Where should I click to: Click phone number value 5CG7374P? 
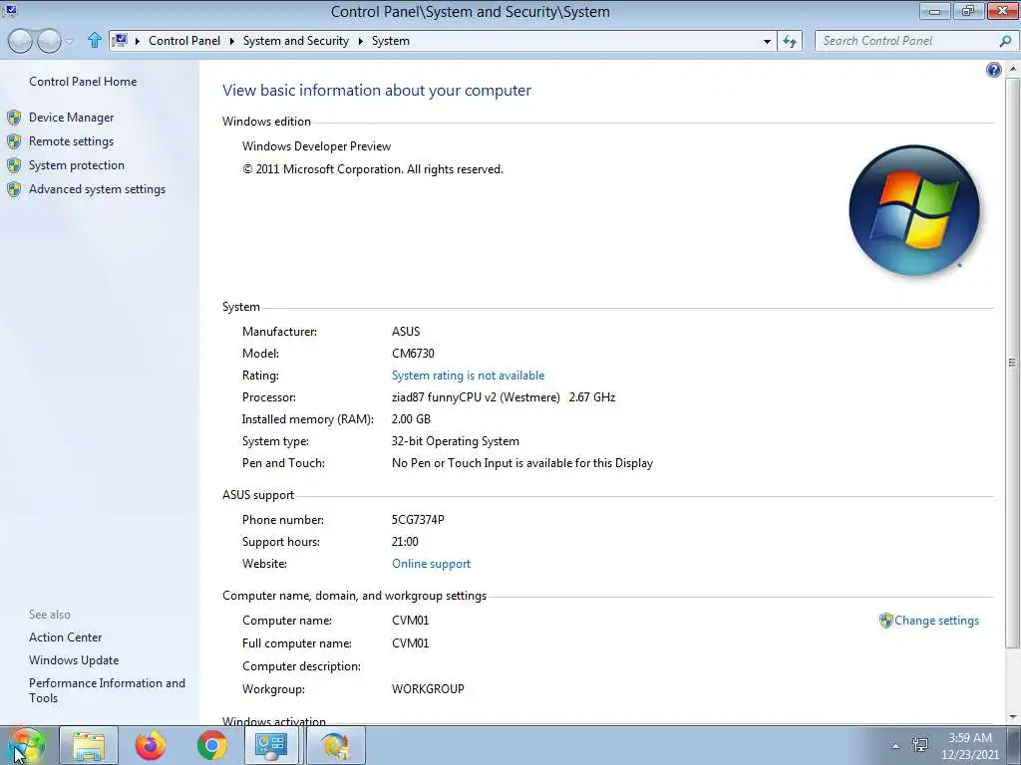[x=418, y=520]
